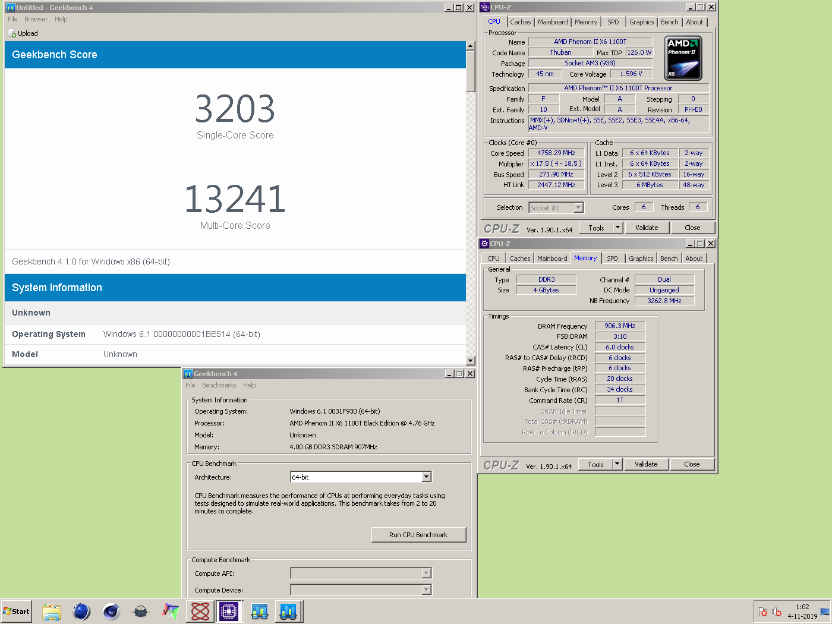
Task: Switch to second Geekbench glasses taskbar button
Action: coord(289,612)
